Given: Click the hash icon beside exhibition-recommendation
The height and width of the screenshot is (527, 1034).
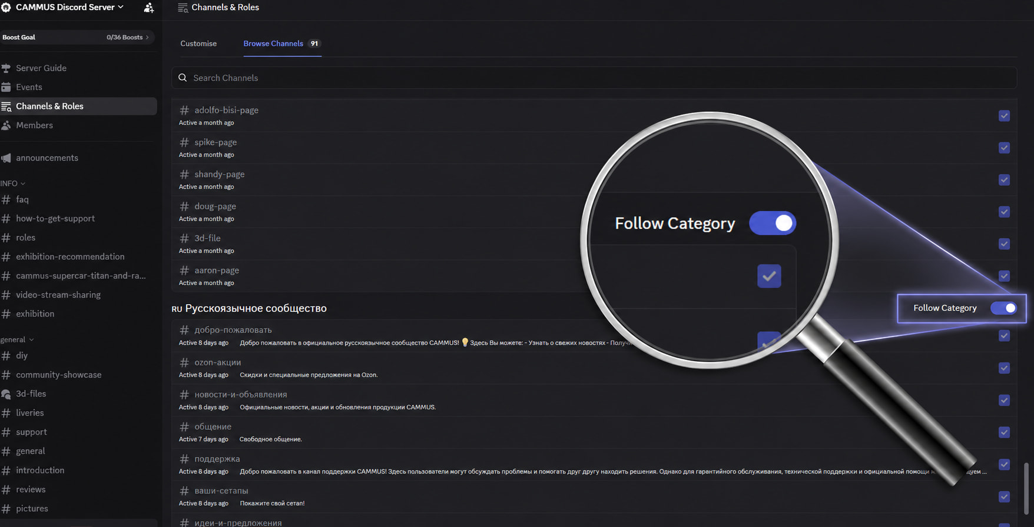Looking at the screenshot, I should click(6, 256).
